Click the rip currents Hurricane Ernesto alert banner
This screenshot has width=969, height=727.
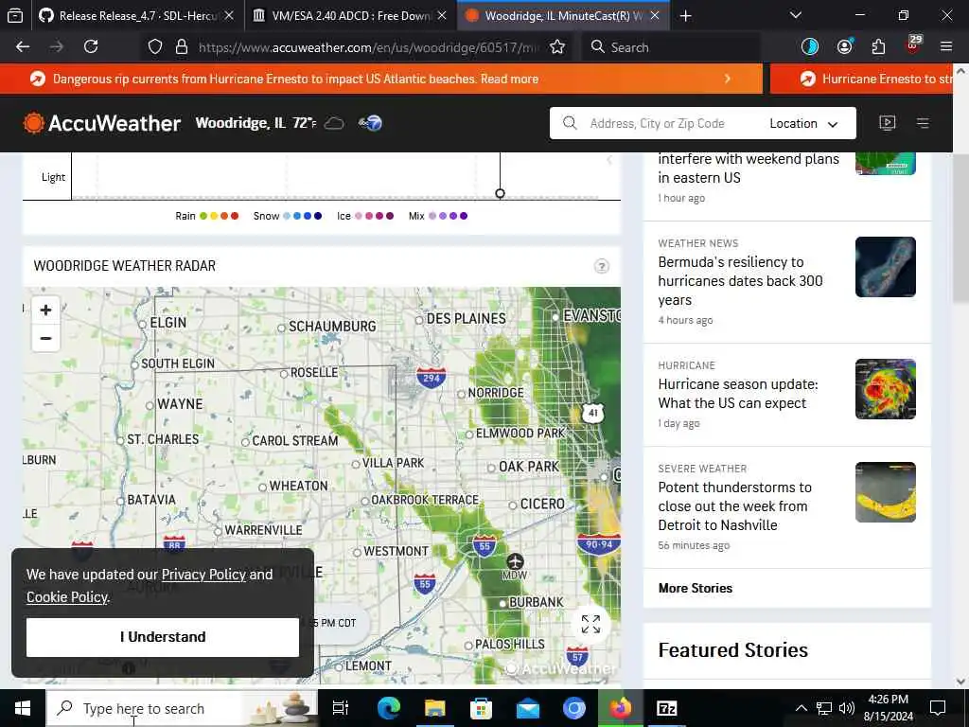coord(380,79)
